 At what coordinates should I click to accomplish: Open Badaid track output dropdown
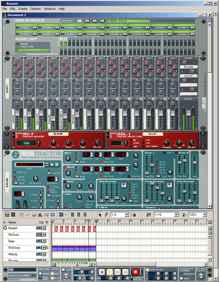pos(44,228)
